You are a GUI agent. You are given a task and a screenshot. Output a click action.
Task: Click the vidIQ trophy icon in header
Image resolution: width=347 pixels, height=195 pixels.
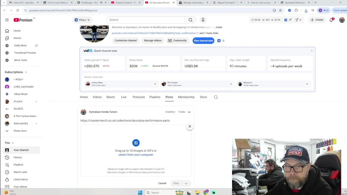click(x=297, y=20)
